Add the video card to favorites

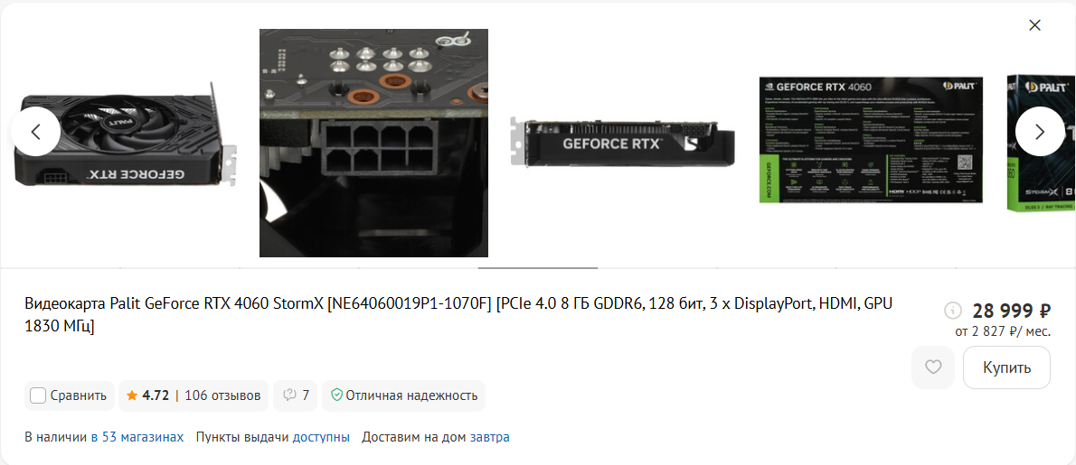pos(932,367)
